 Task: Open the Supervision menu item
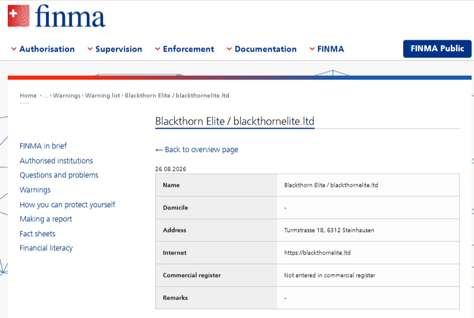pyautogui.click(x=118, y=49)
